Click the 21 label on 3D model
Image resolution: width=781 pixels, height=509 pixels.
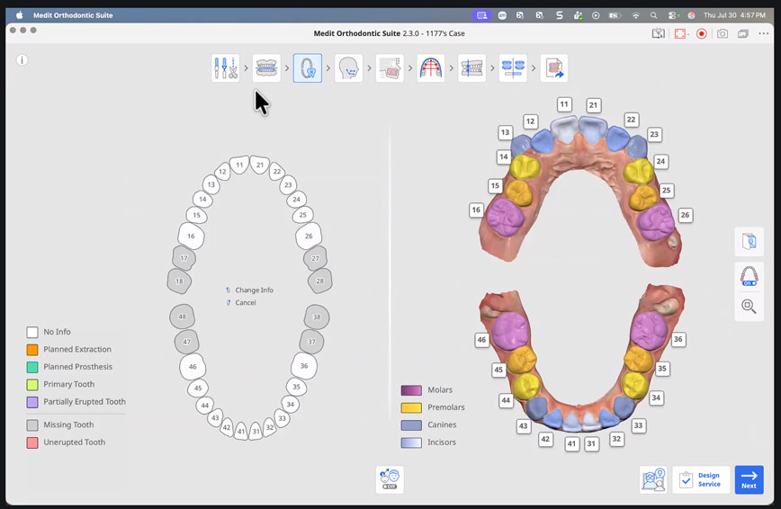click(x=593, y=105)
